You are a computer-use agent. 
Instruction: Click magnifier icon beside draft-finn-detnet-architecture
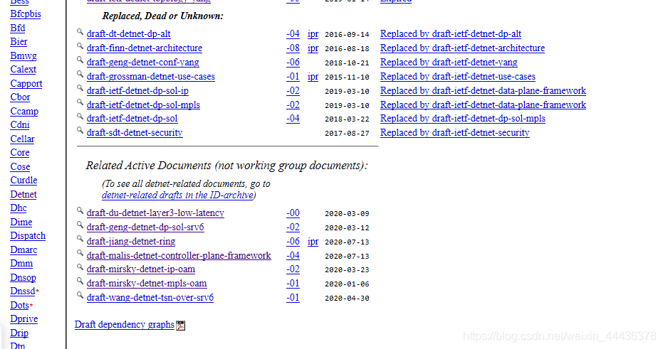pyautogui.click(x=80, y=46)
